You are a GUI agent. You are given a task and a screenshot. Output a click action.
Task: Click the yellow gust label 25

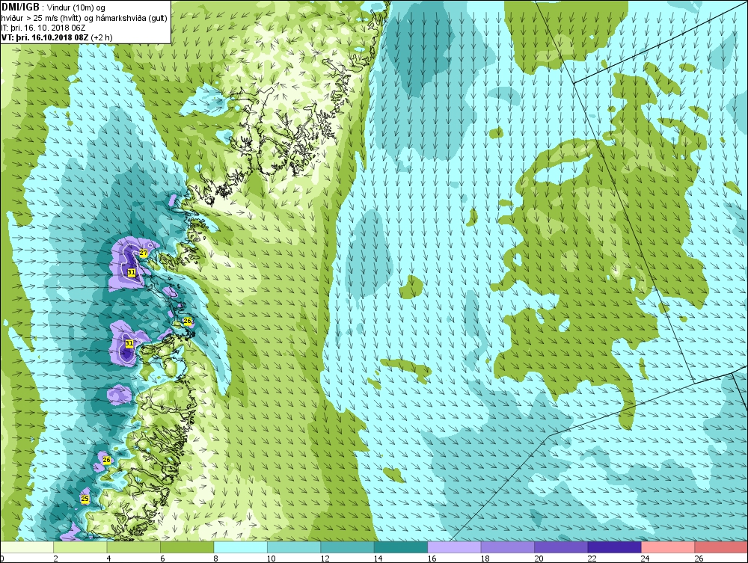pos(85,499)
